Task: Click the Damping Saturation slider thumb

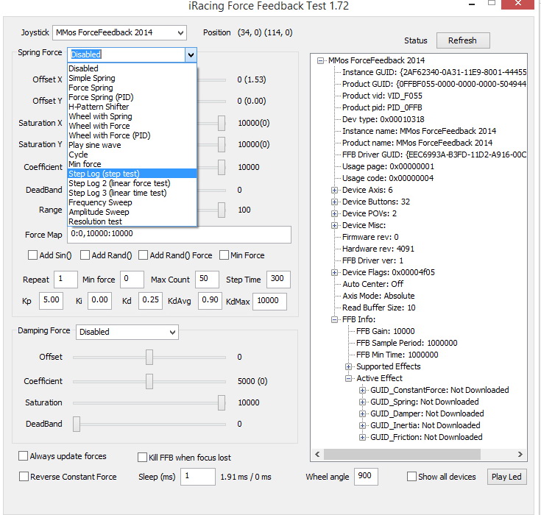Action: click(x=222, y=403)
